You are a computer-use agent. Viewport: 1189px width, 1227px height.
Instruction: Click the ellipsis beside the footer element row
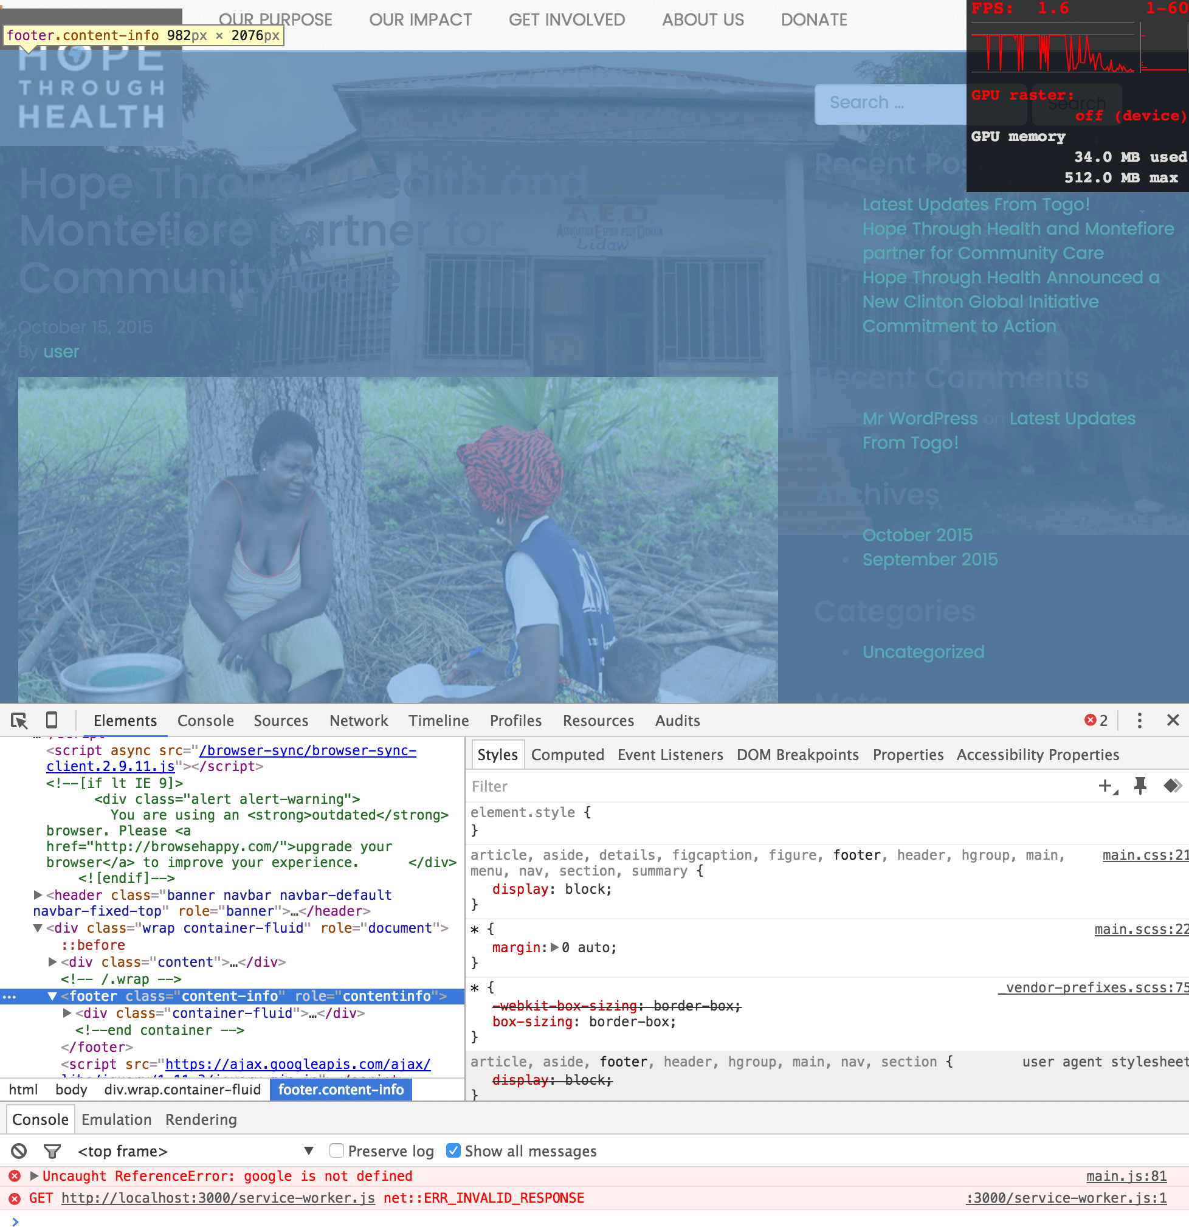[x=9, y=997]
